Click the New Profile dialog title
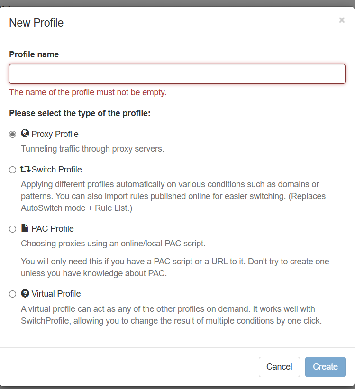Screen dimensions: 355x389 [36, 23]
